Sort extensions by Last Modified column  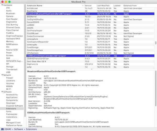coord(104,5)
